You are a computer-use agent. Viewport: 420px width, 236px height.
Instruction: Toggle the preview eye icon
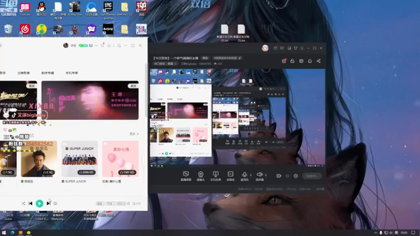click(287, 176)
